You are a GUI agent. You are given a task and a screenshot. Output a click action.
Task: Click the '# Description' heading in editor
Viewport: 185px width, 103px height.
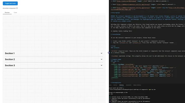click(x=115, y=13)
